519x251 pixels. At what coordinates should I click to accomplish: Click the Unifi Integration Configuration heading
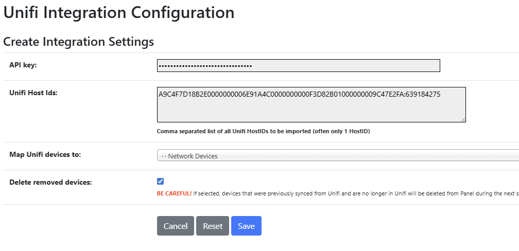[119, 12]
